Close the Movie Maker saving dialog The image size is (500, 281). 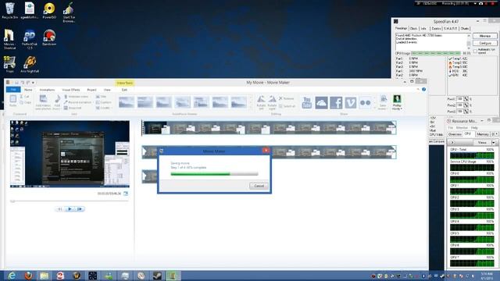(266, 151)
